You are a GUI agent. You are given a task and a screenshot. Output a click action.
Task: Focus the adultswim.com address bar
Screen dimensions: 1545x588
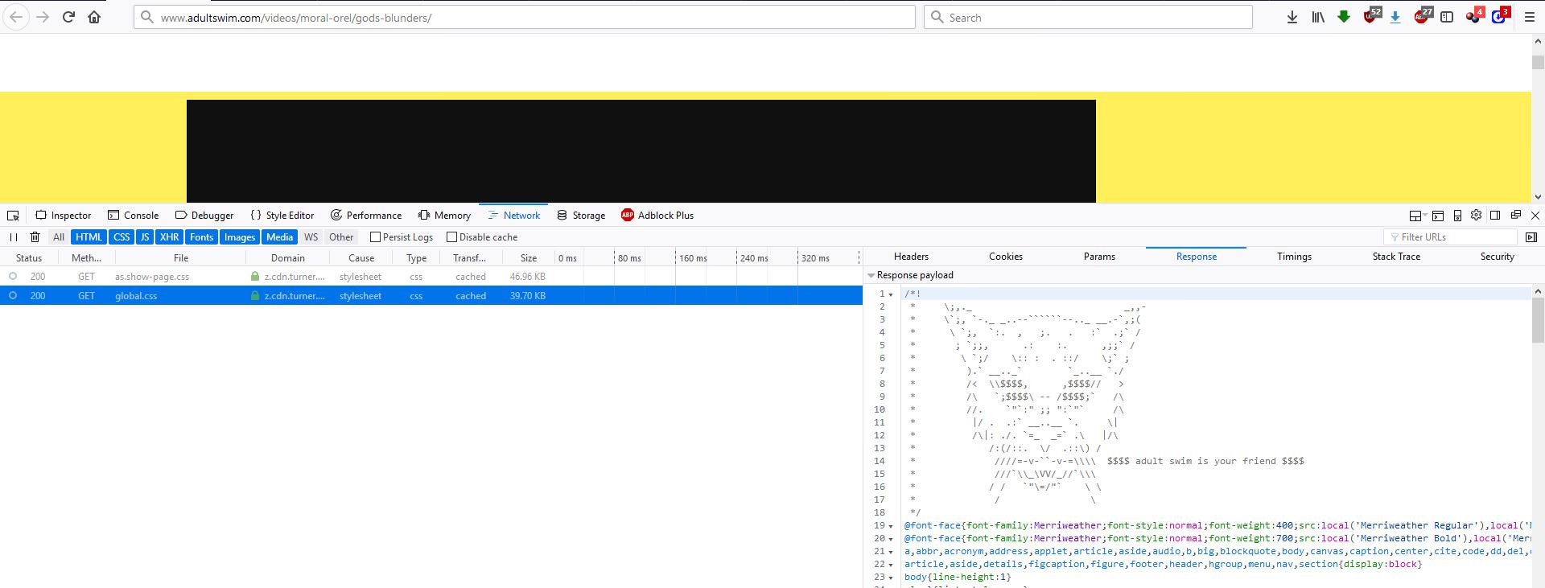(525, 17)
